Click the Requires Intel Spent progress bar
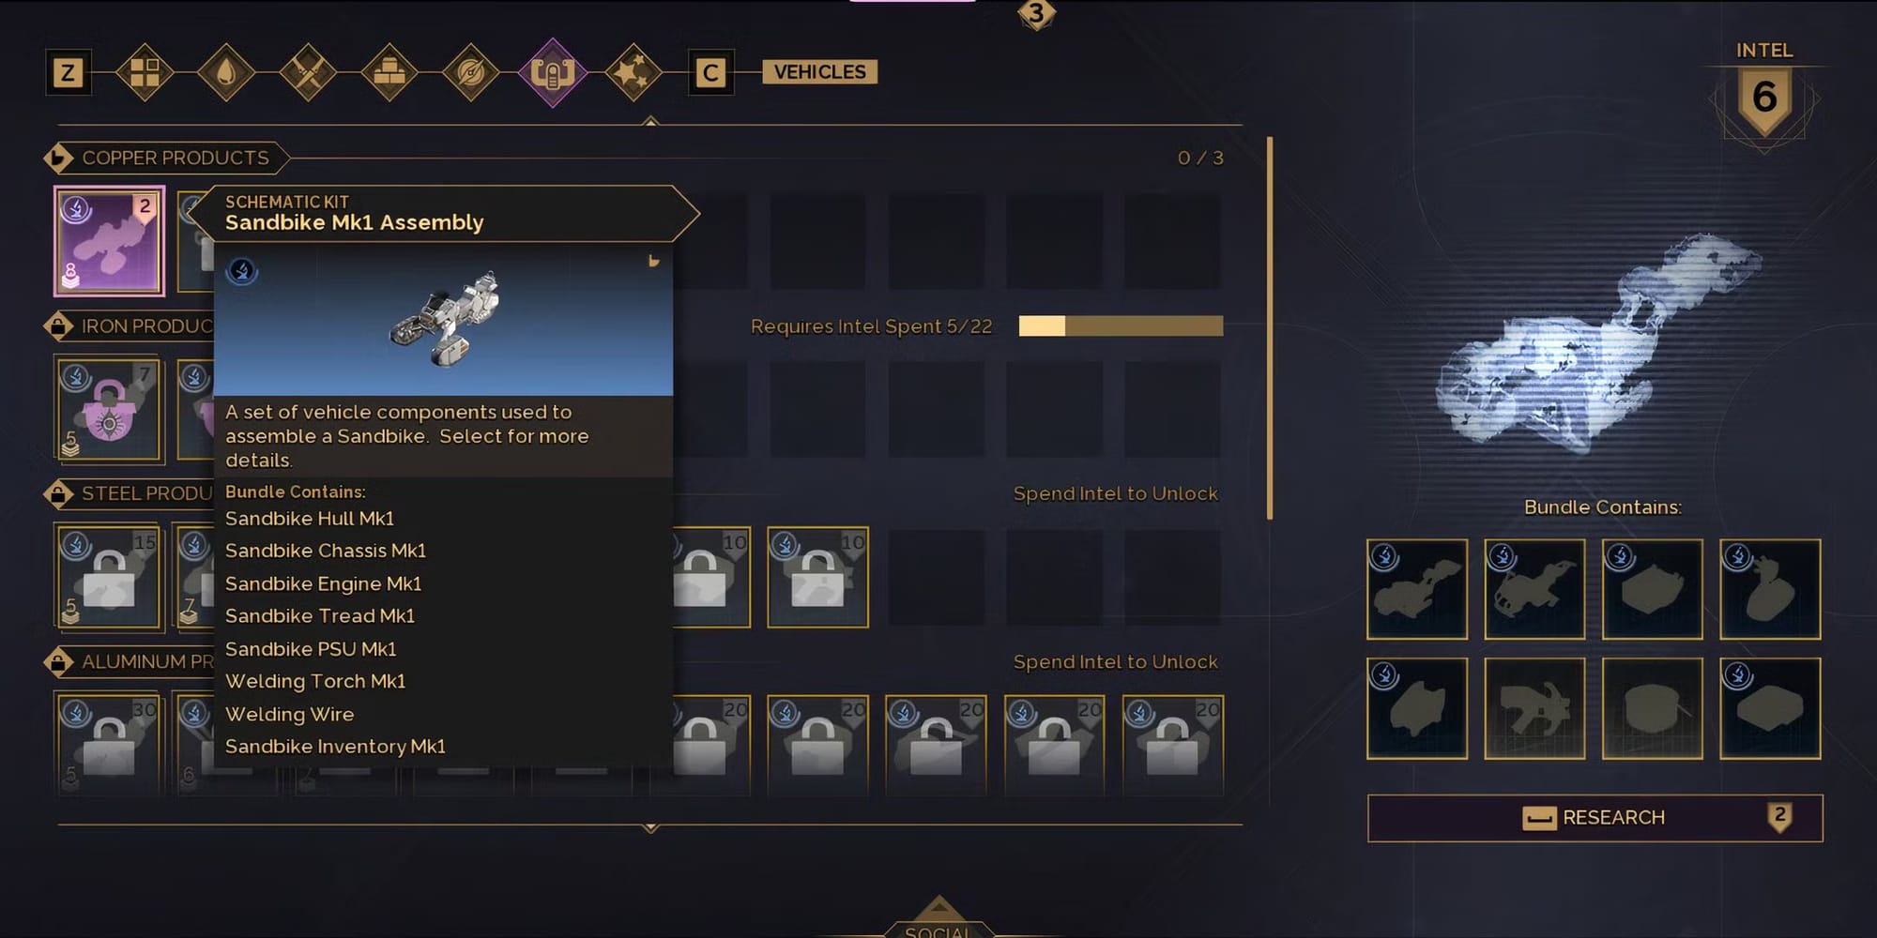The image size is (1877, 938). pyautogui.click(x=1121, y=325)
